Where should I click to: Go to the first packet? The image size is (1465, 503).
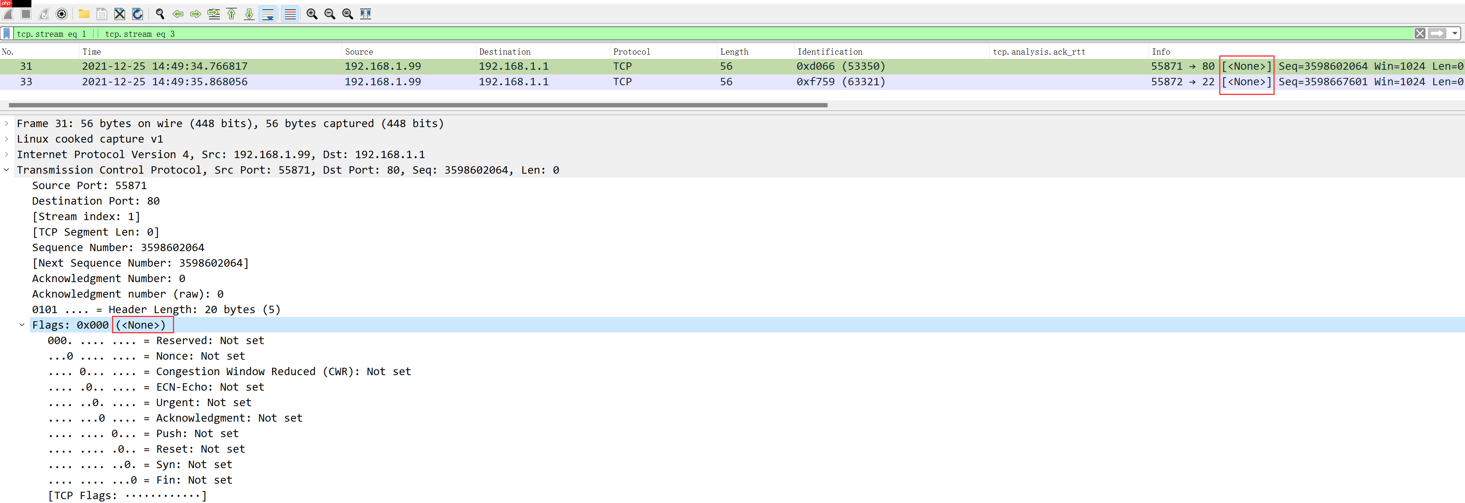pos(231,14)
